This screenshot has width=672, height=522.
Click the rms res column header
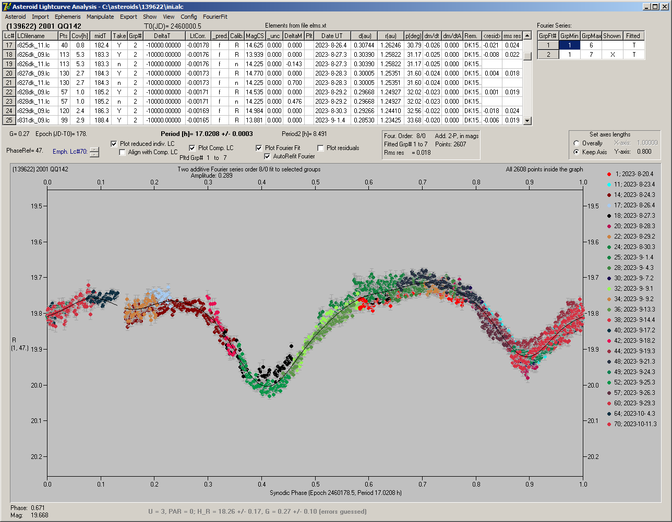click(x=512, y=36)
